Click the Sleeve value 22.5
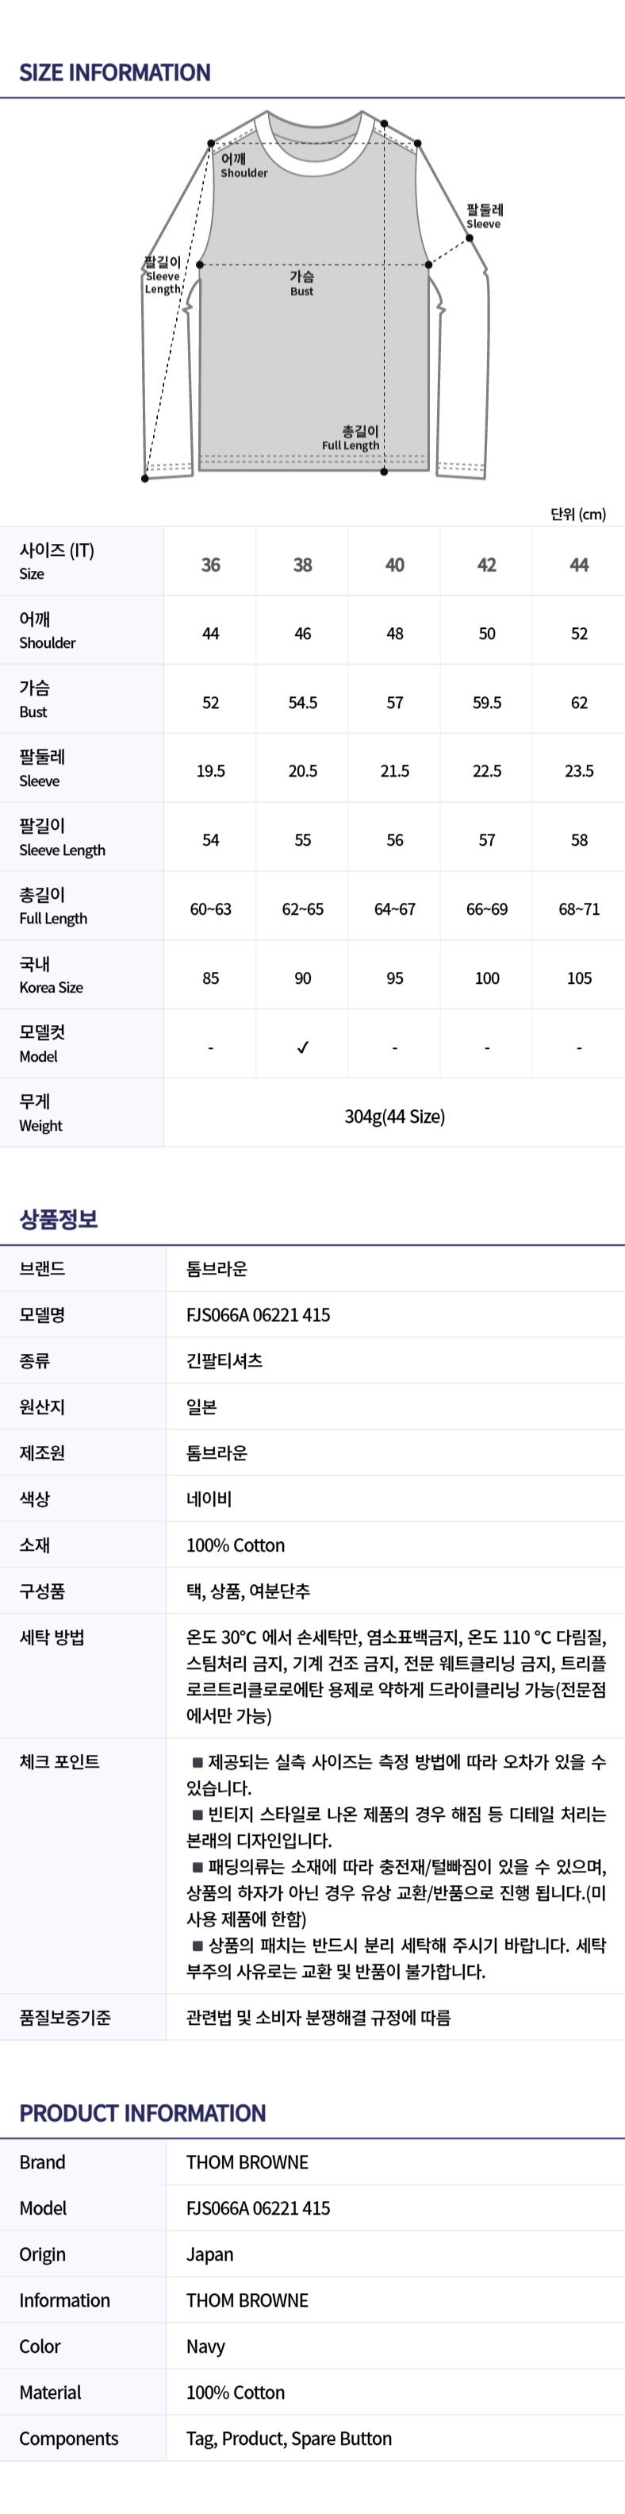Screen dimensions: 625x2514 tap(486, 771)
